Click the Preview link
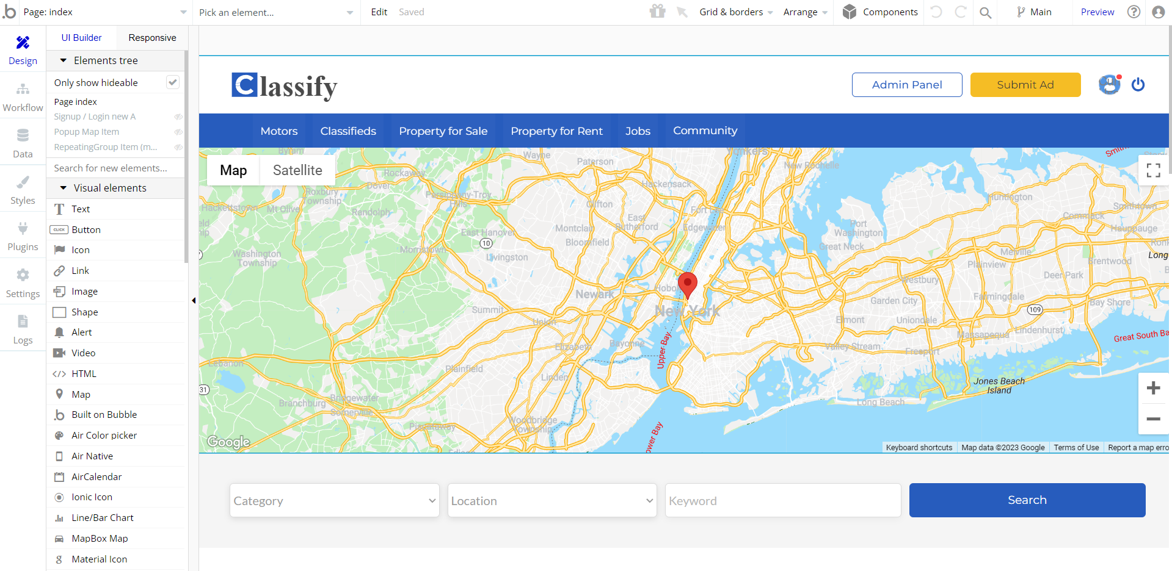This screenshot has height=571, width=1172. (1097, 12)
